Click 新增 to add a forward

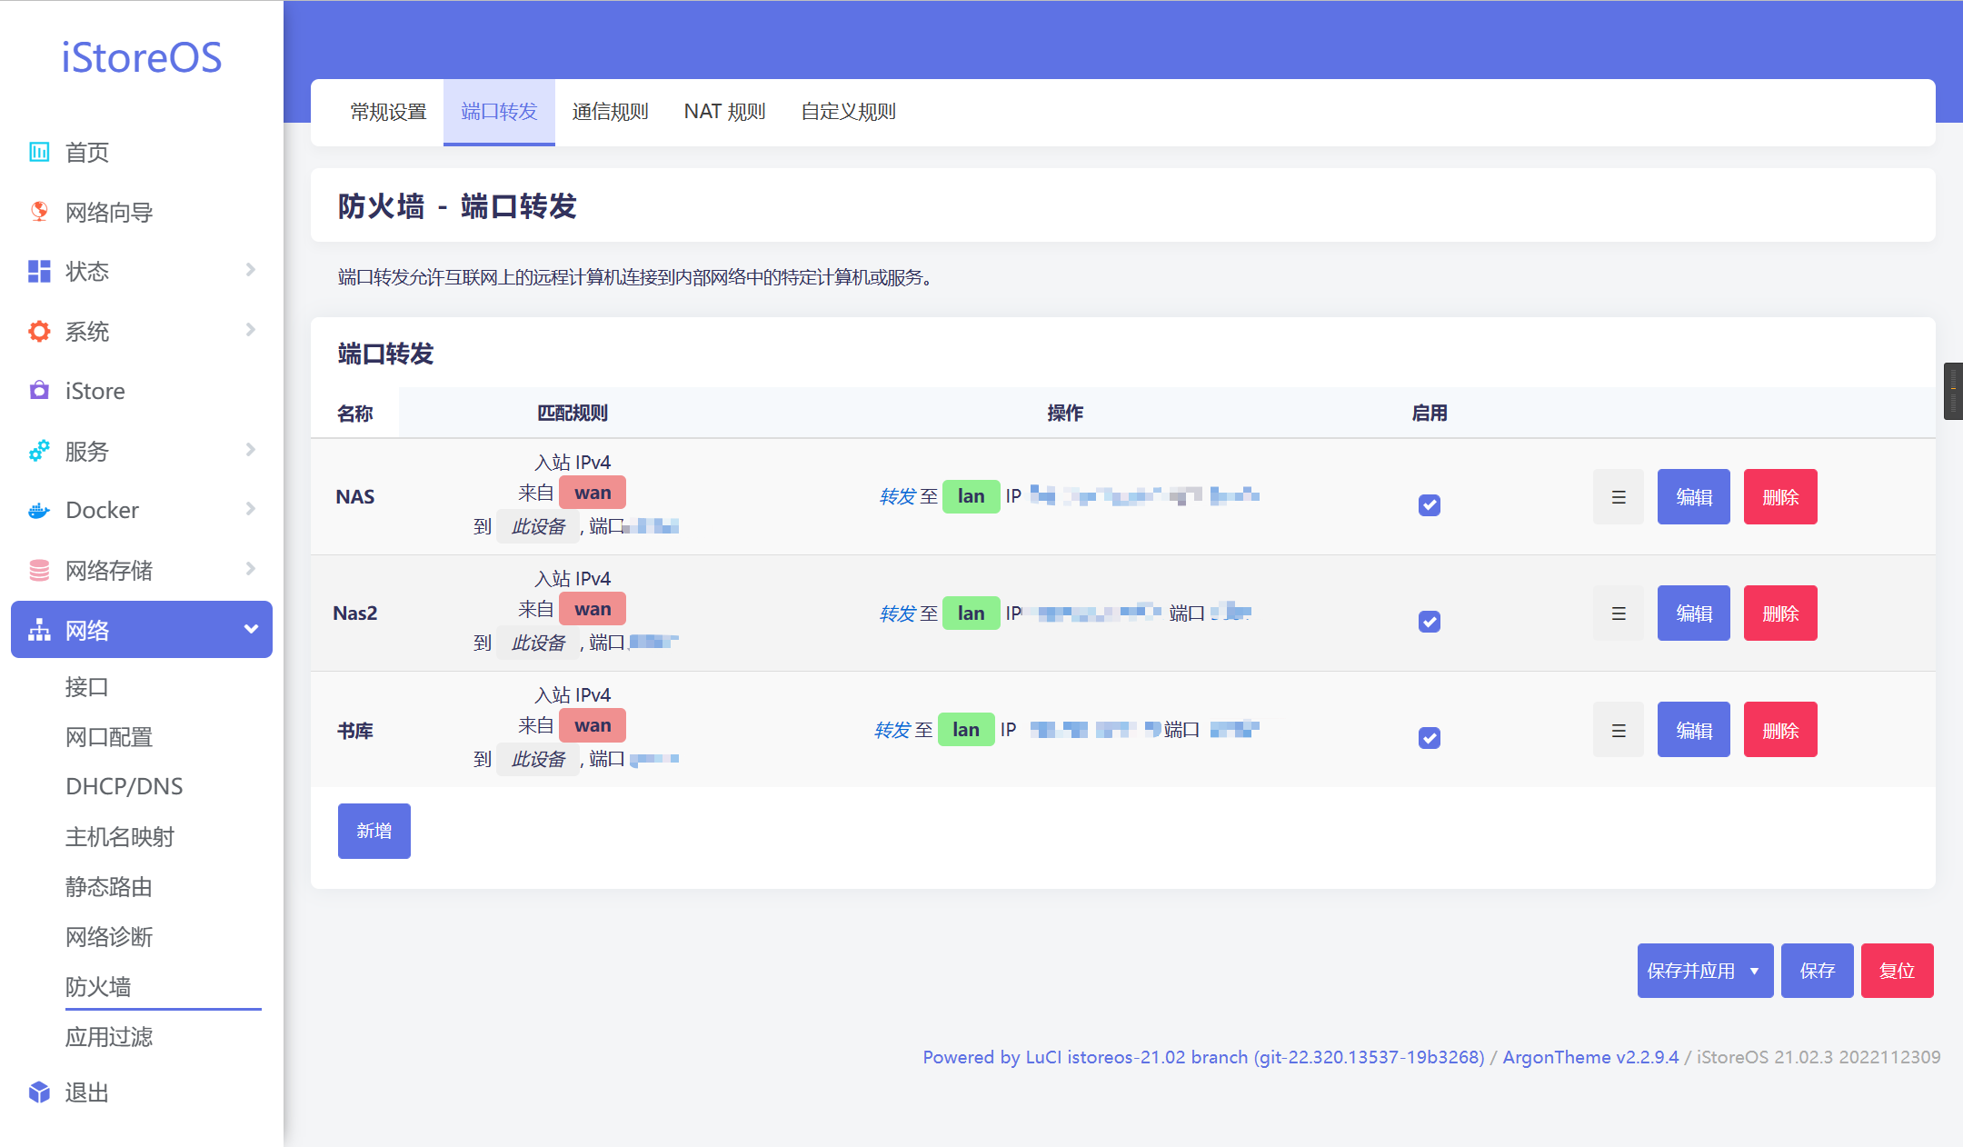[x=374, y=831]
